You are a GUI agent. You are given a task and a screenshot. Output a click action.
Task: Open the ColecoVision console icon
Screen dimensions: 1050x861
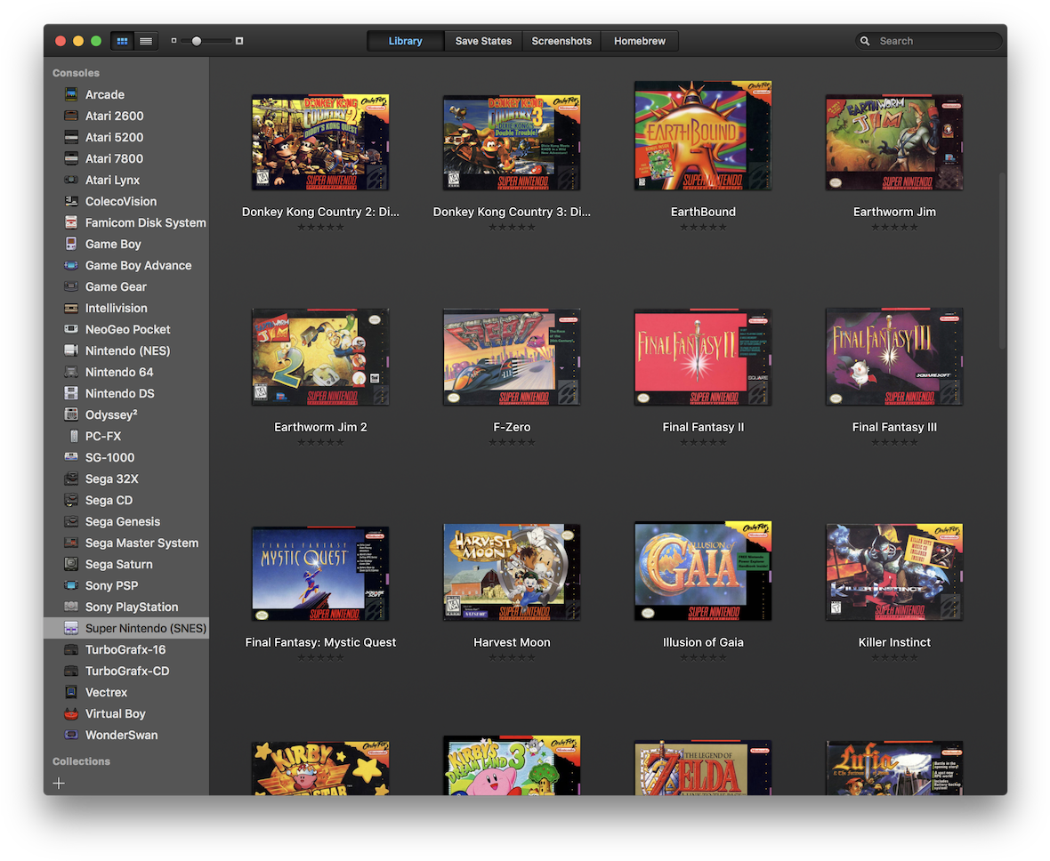coord(71,202)
